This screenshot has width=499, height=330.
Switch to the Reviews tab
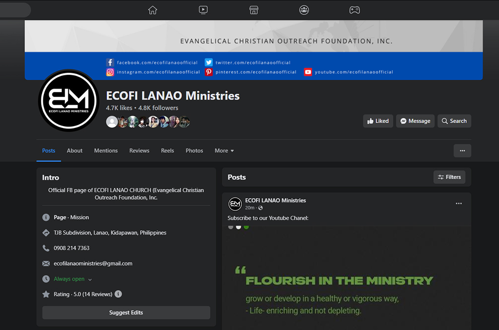(x=139, y=151)
